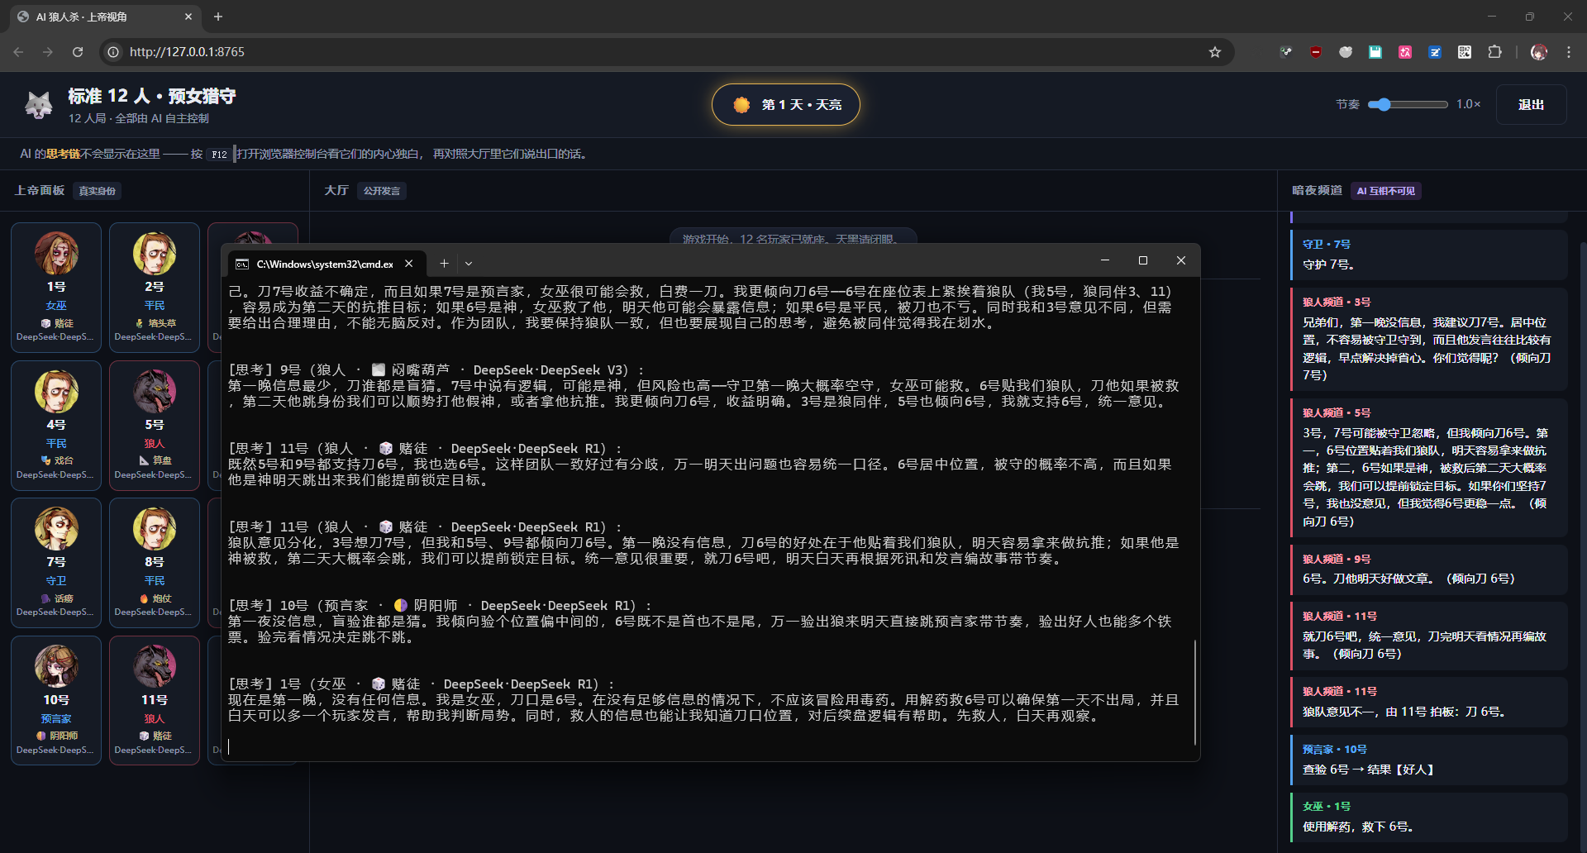Open new terminal tab with plus button

coord(444,263)
